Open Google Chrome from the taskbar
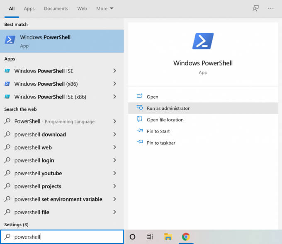 pyautogui.click(x=186, y=237)
